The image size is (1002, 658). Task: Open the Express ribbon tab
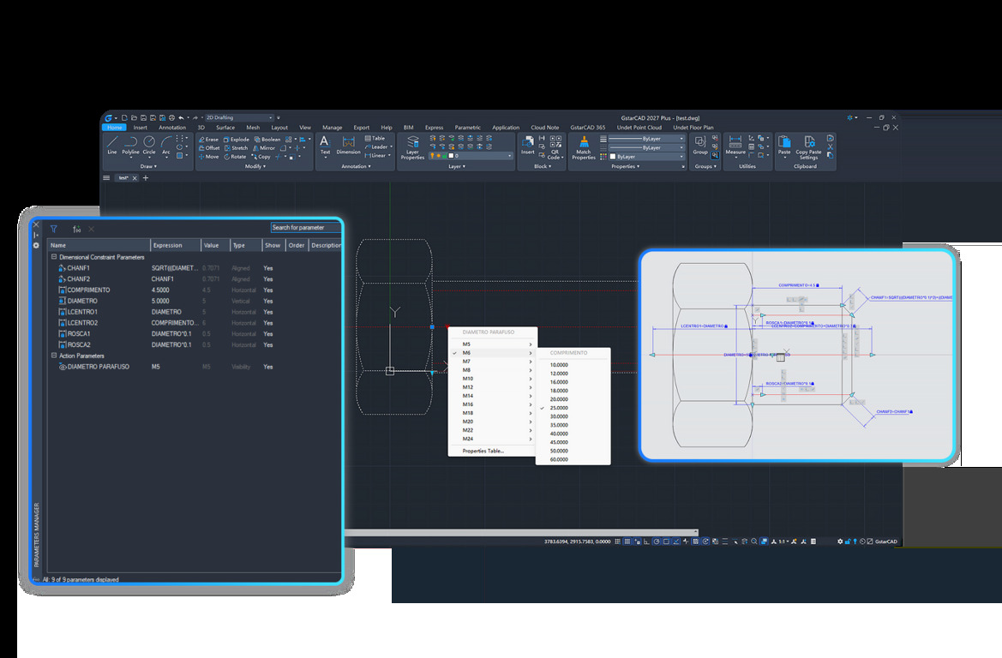(x=434, y=127)
